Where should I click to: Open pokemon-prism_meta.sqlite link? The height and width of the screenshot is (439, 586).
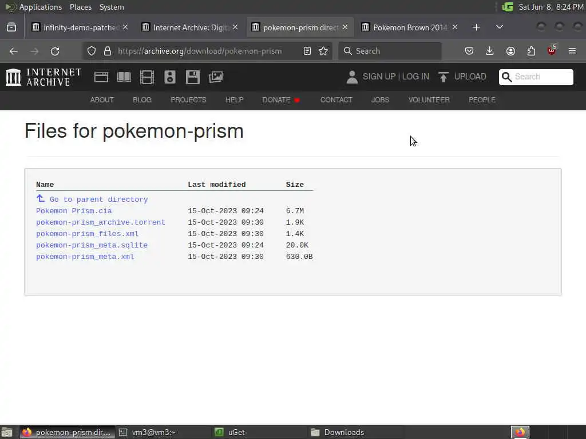point(92,245)
